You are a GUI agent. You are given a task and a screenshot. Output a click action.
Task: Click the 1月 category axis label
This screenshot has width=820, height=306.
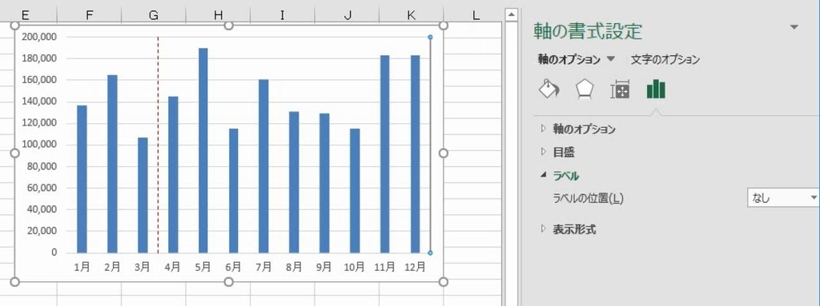pos(82,267)
